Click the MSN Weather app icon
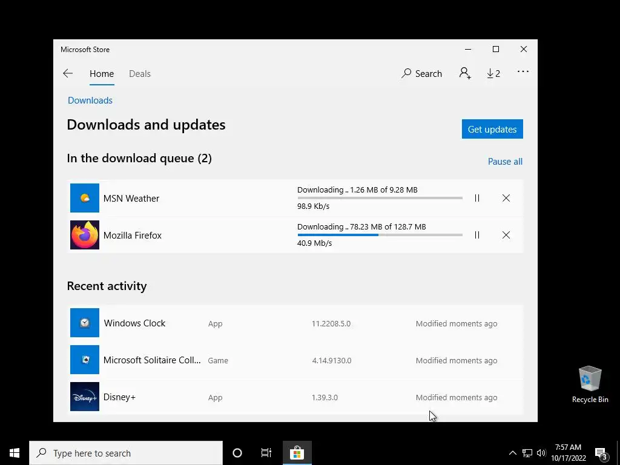 click(85, 198)
